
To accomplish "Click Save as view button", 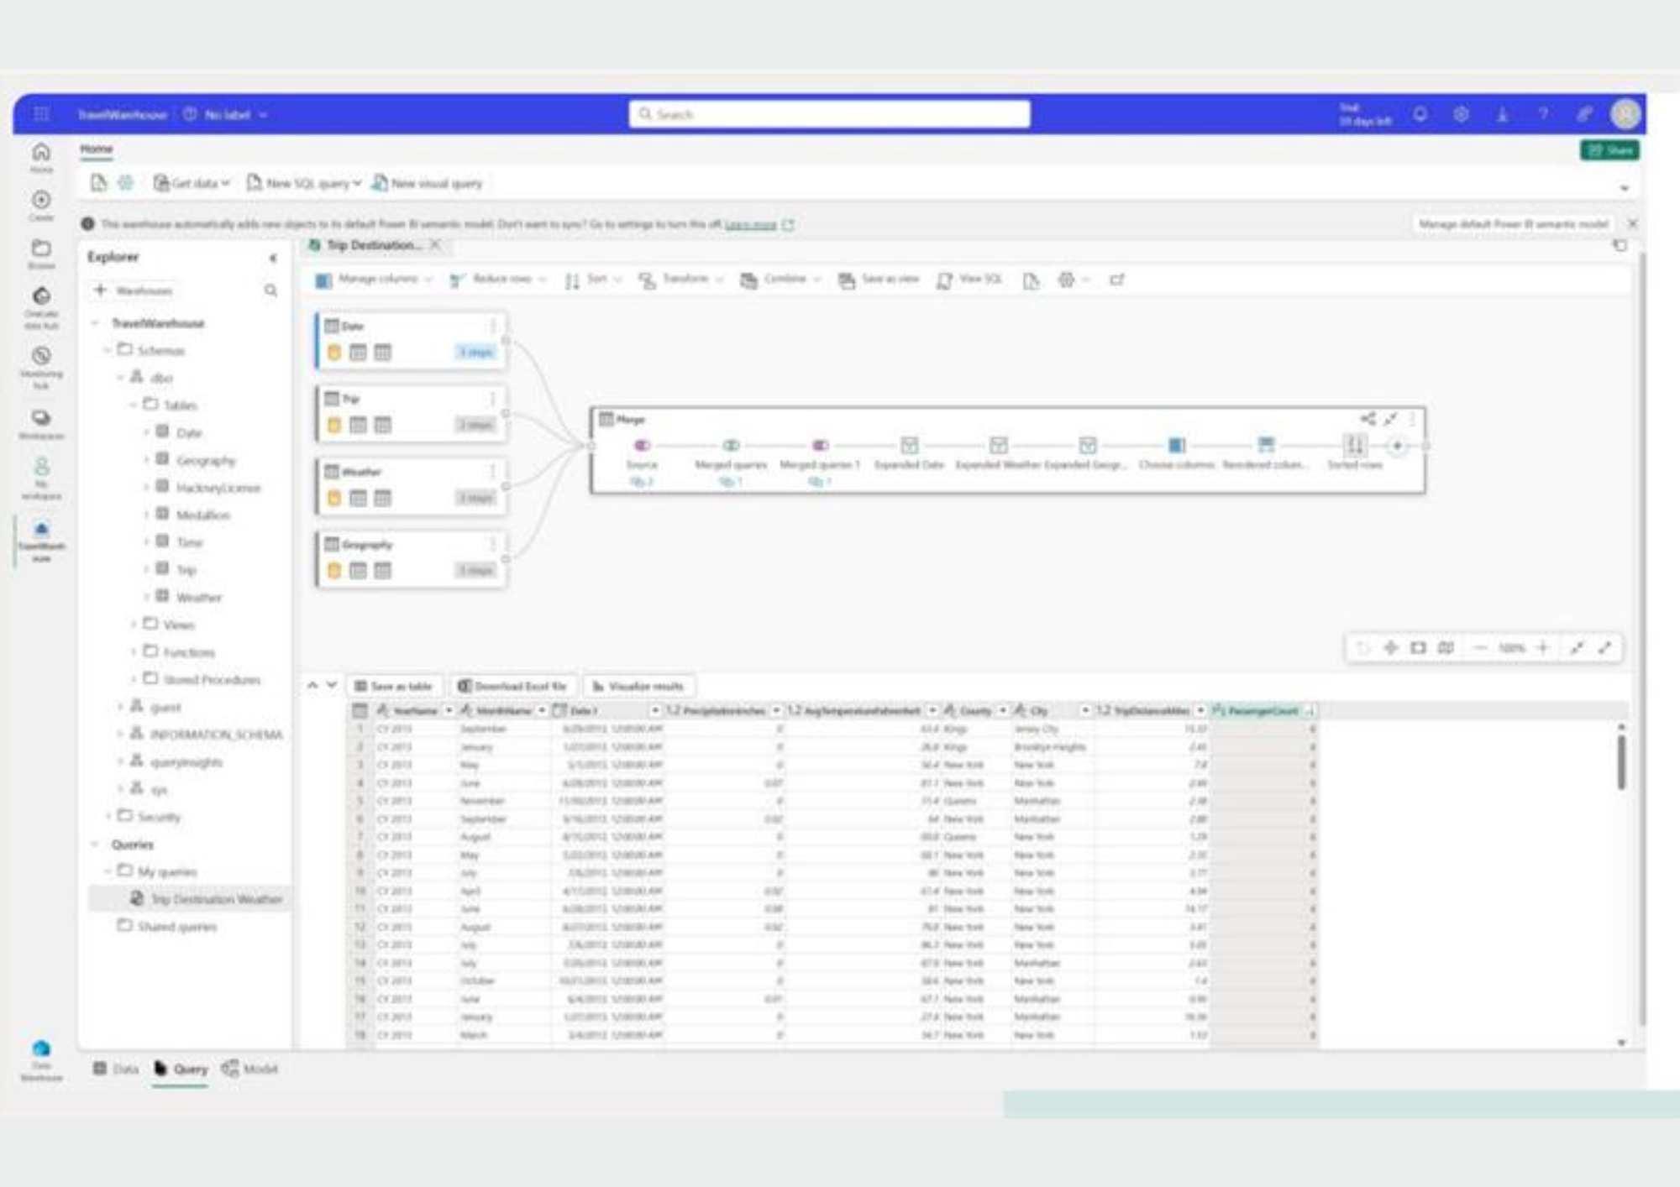I will click(x=879, y=280).
